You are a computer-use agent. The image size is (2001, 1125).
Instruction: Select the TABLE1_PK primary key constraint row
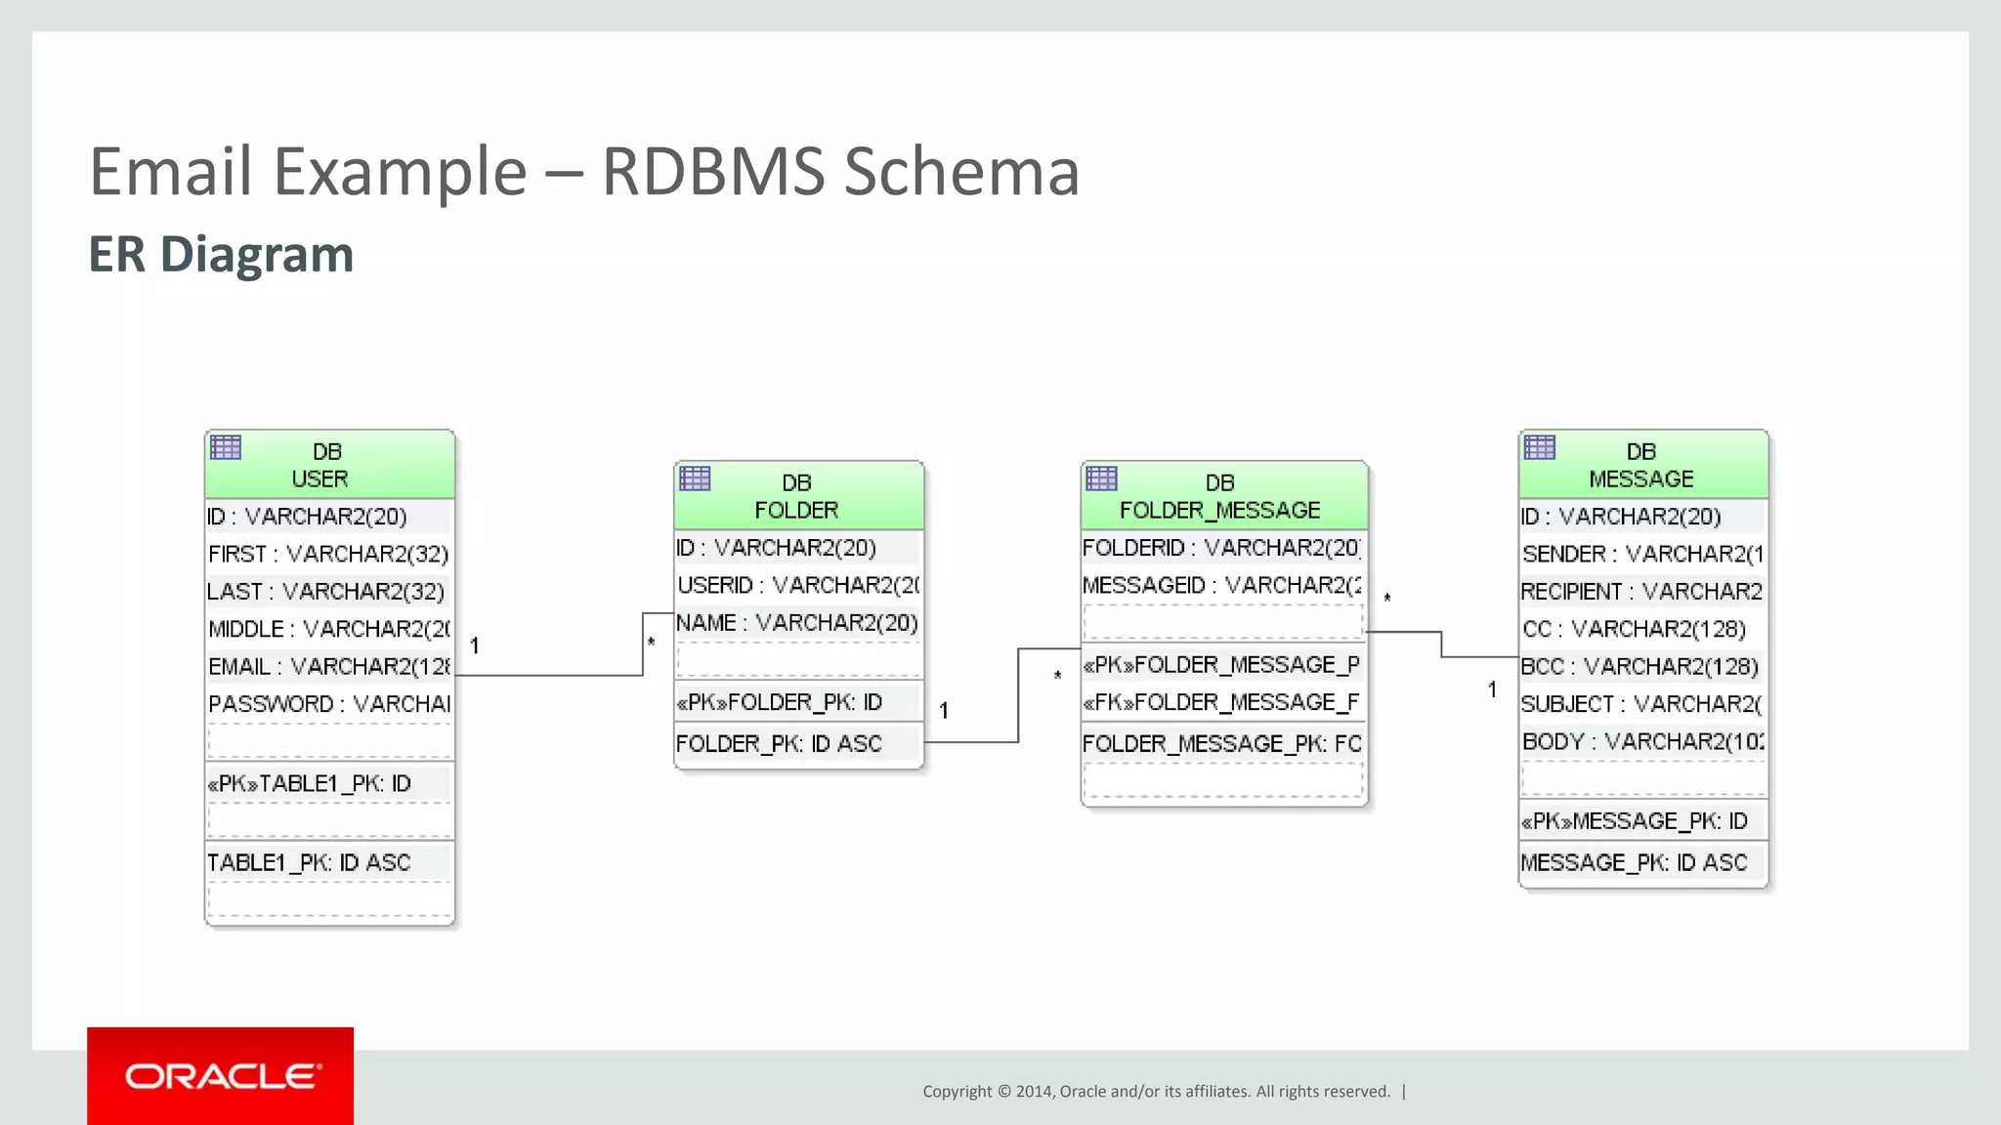pyautogui.click(x=309, y=784)
